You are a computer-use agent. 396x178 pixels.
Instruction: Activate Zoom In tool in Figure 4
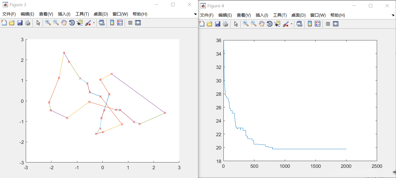[x=246, y=24]
